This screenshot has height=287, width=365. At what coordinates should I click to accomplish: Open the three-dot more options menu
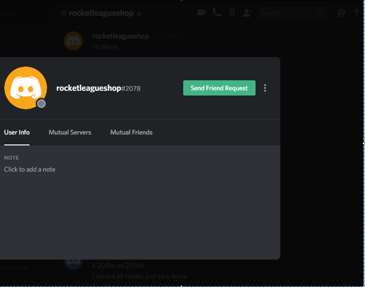(265, 88)
